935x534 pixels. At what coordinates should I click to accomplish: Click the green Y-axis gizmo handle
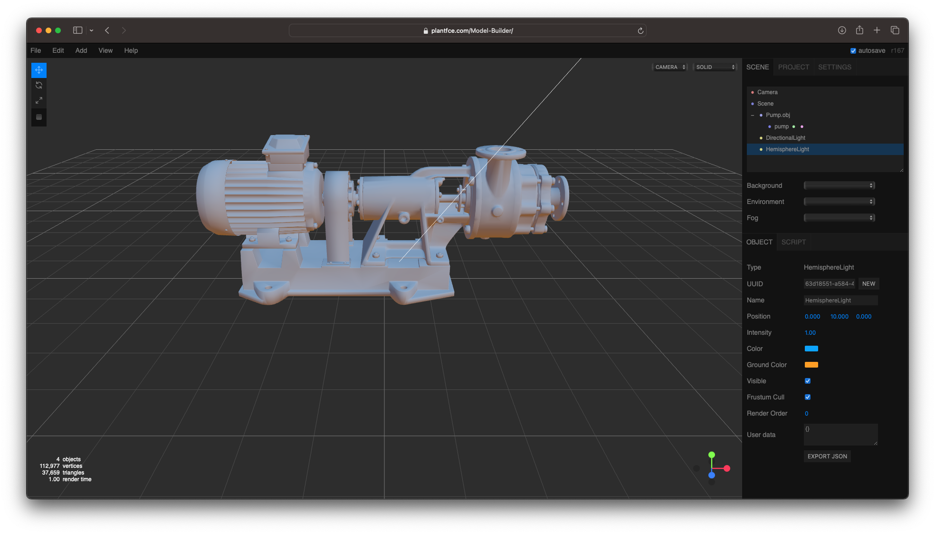pos(711,455)
